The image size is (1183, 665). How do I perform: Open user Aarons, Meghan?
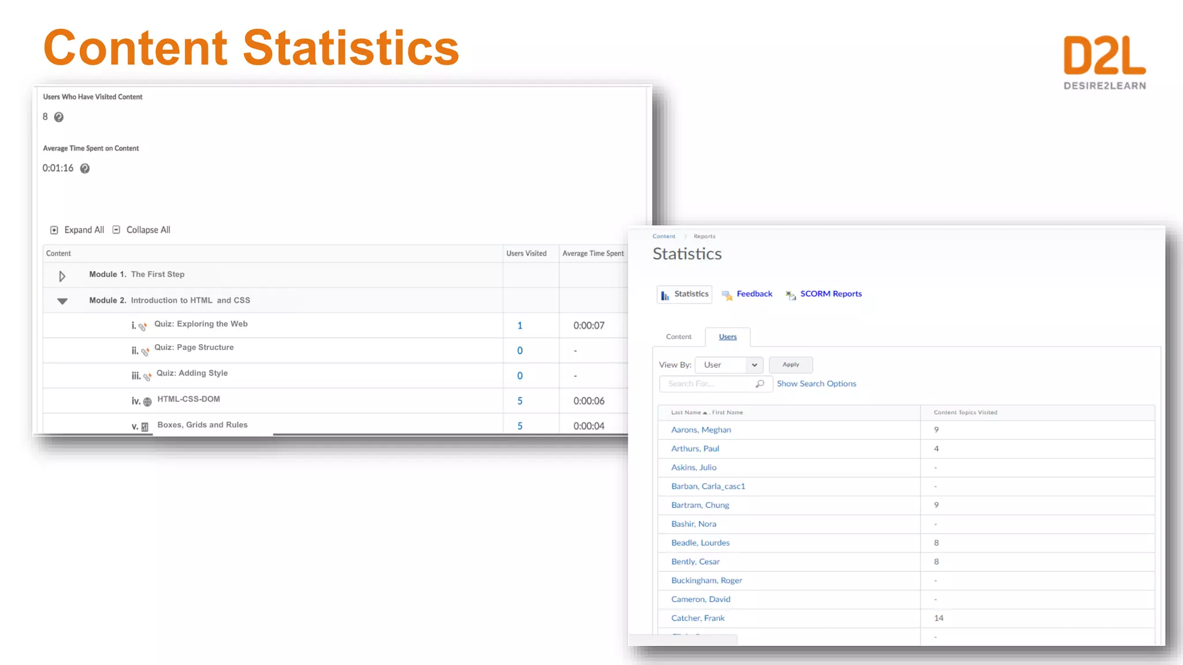point(701,430)
